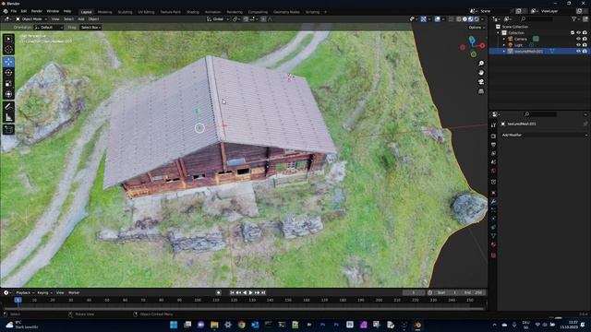591x332 pixels.
Task: Switch to the Modeling workspace tab
Action: tap(104, 12)
